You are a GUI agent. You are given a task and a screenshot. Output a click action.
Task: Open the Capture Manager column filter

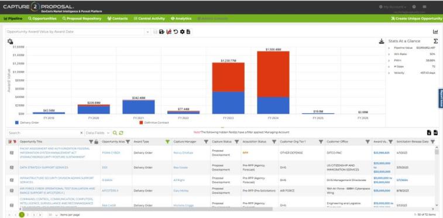pos(206,142)
